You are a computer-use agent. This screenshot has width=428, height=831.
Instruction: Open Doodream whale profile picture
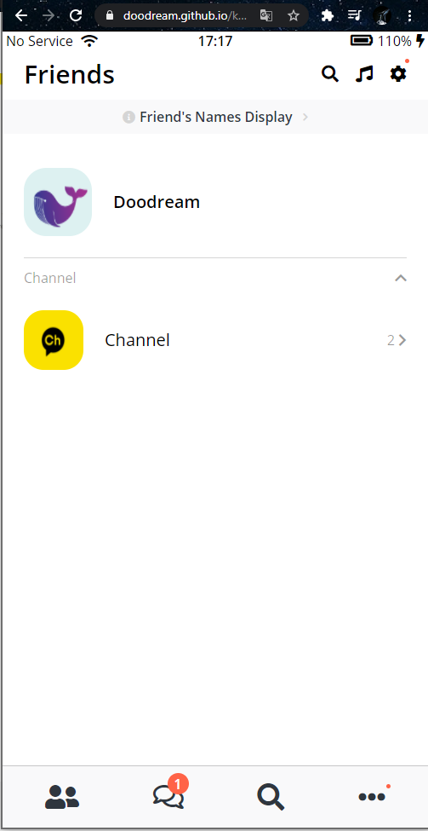coord(58,202)
